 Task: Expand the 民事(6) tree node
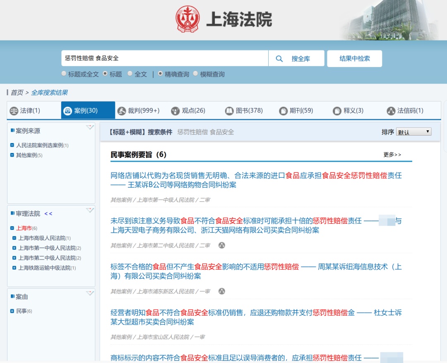[x=12, y=311]
